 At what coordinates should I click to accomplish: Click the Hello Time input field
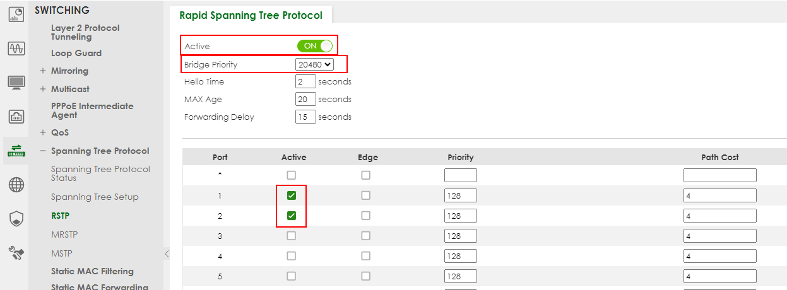[x=305, y=81]
